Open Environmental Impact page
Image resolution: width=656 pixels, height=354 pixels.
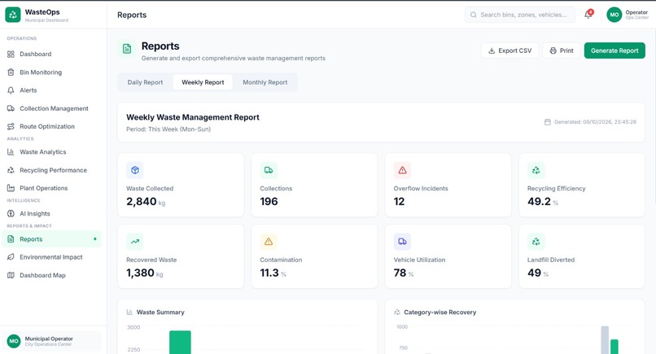click(50, 257)
